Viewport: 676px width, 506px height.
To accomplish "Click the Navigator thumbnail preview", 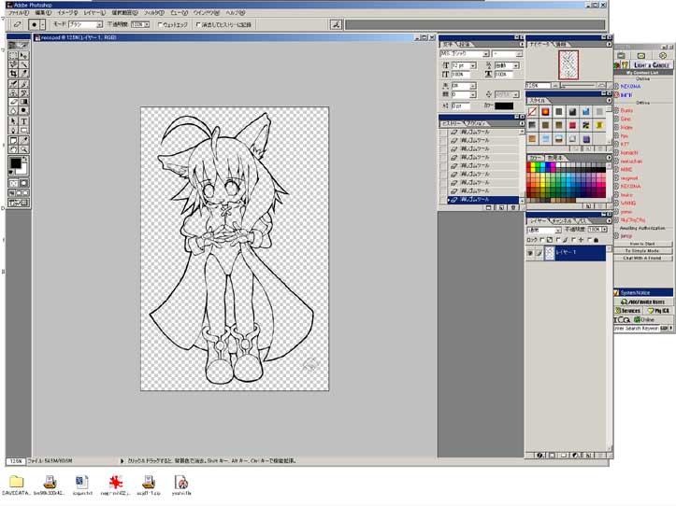I will click(x=568, y=65).
